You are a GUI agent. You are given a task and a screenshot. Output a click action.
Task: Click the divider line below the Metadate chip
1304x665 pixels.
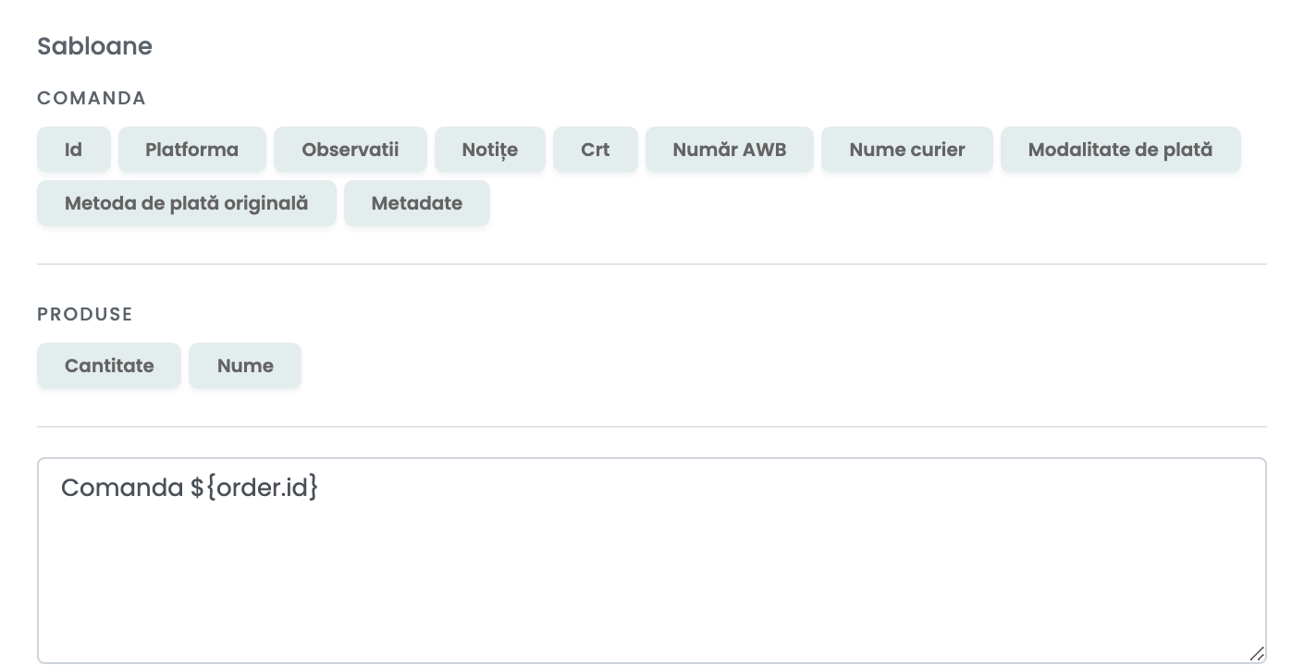tap(652, 264)
